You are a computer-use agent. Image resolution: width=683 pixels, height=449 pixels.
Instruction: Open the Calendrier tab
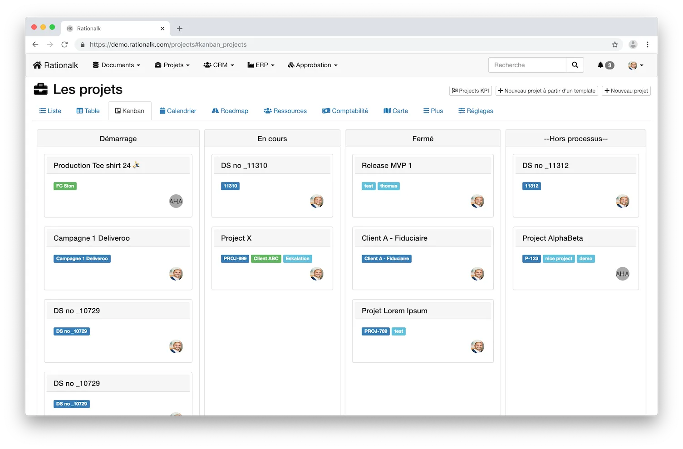[178, 111]
